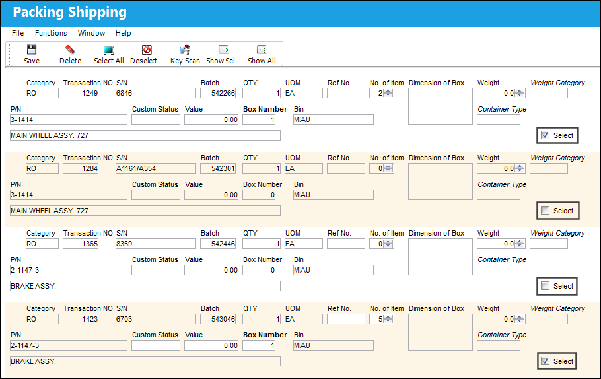The image size is (601, 379).
Task: Uncheck Select for transaction 1249
Action: pos(545,135)
